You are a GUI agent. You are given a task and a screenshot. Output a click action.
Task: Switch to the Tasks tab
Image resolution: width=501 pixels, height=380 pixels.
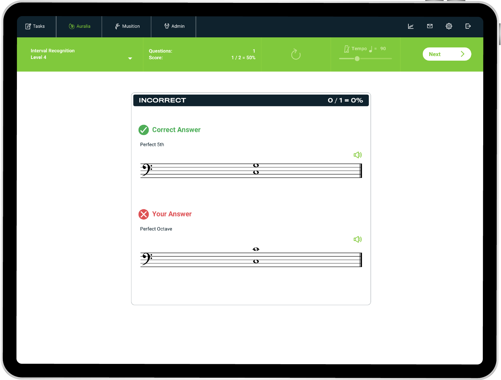pyautogui.click(x=35, y=26)
